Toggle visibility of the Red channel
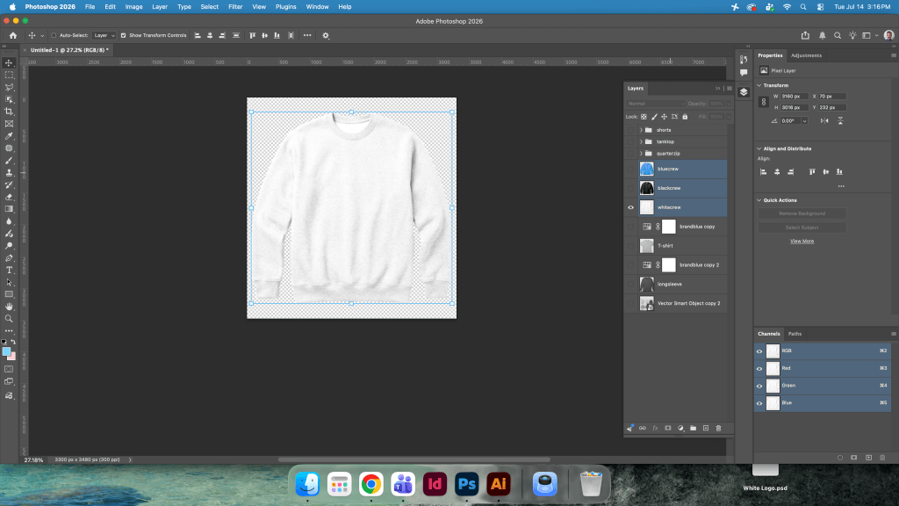The image size is (899, 506). click(759, 368)
